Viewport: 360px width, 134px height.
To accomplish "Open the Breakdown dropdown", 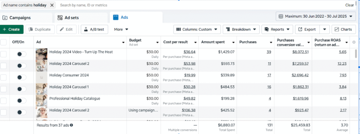I will click(241, 29).
